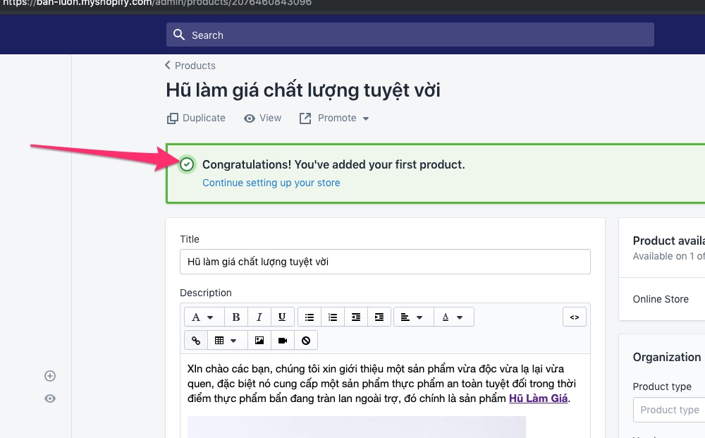Toggle the eye preview icon on the left sidebar

(x=49, y=399)
